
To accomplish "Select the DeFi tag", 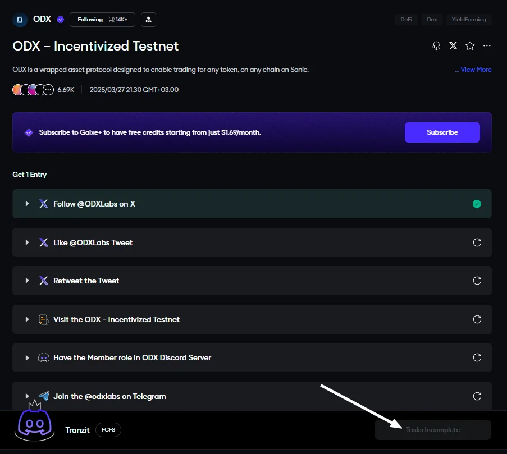I will tap(406, 20).
